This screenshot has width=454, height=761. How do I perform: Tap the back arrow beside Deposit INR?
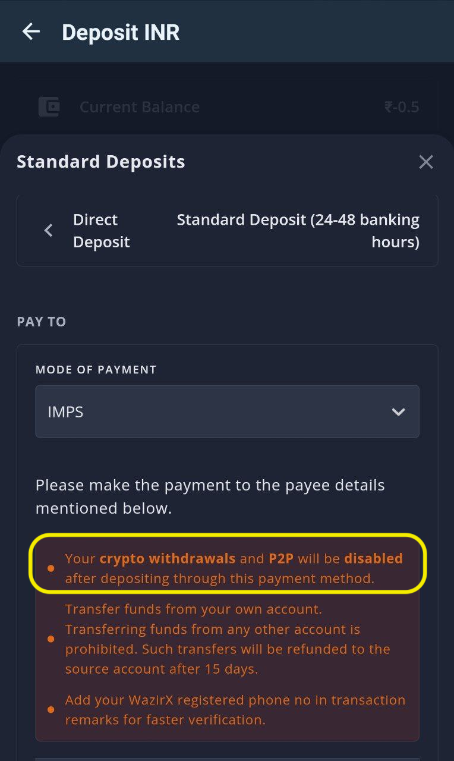(31, 32)
